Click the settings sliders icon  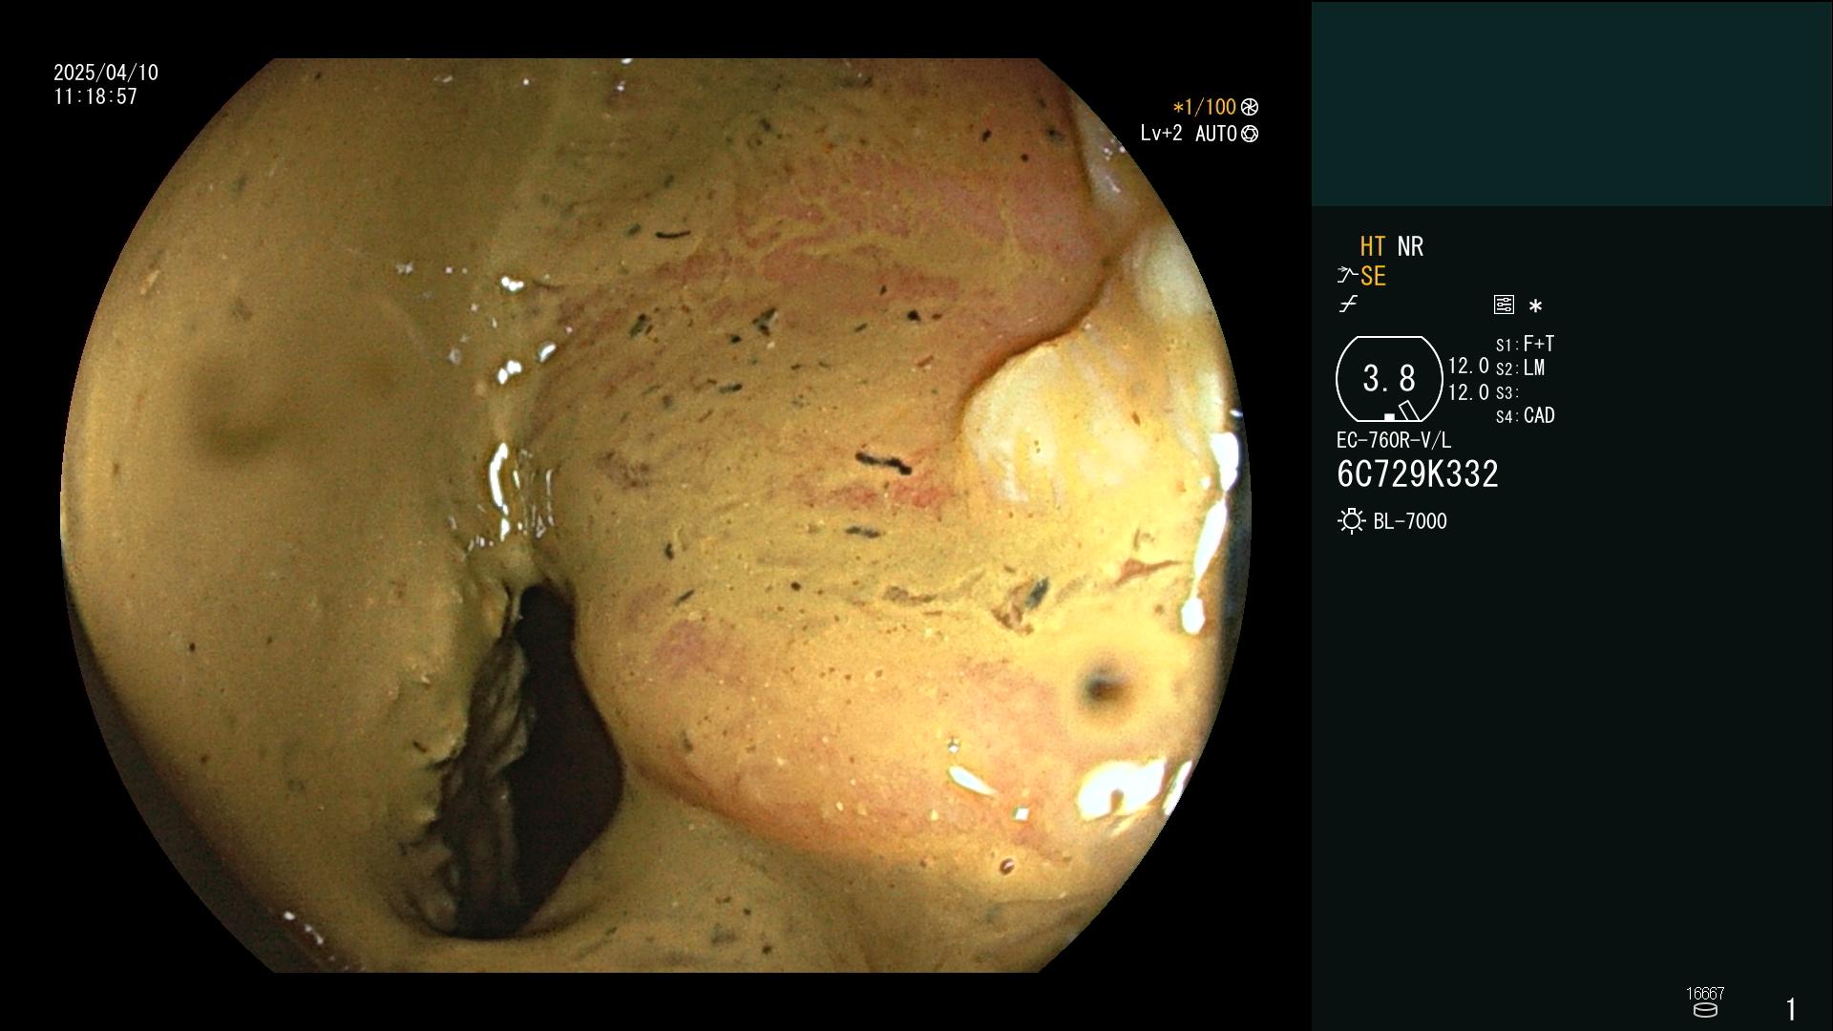pos(1504,305)
